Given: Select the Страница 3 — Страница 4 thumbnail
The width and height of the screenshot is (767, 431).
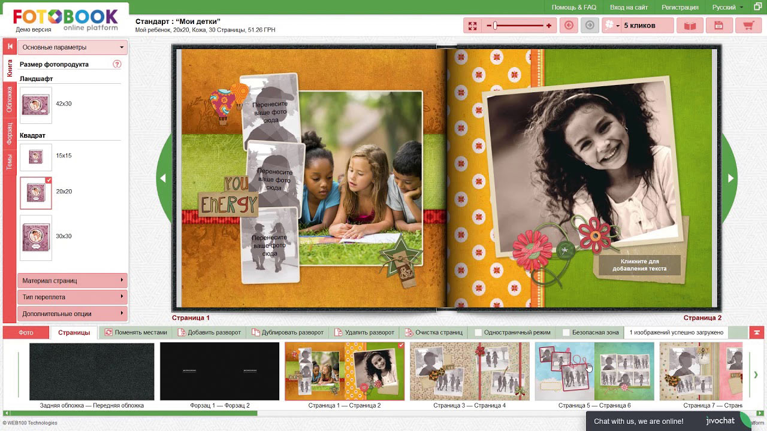Looking at the screenshot, I should click(x=469, y=371).
